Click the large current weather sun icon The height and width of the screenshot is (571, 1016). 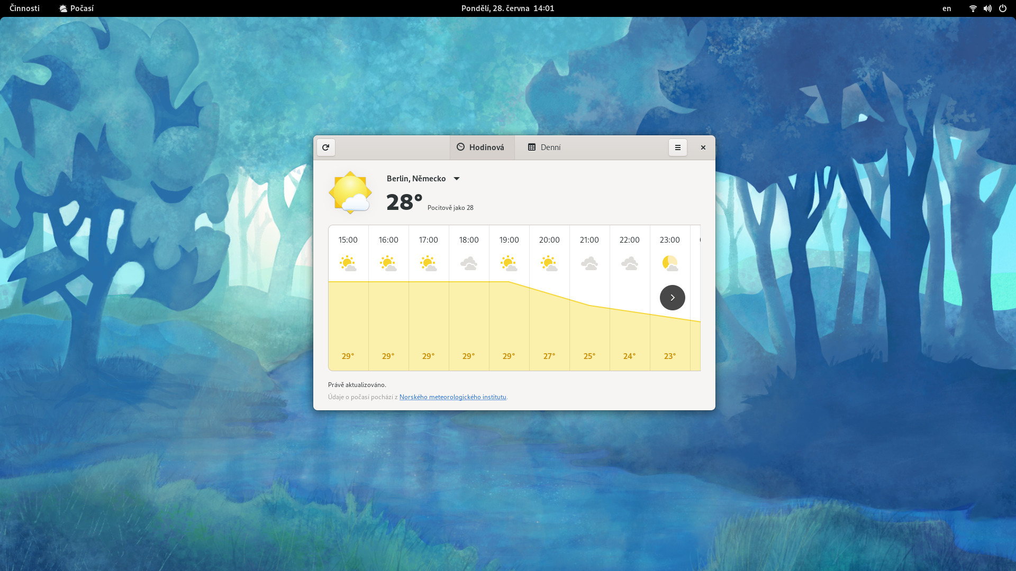[x=350, y=192]
